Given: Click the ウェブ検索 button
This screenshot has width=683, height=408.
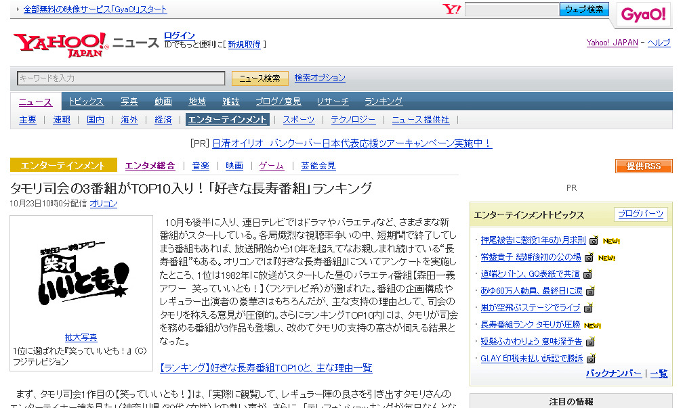Looking at the screenshot, I should point(584,9).
